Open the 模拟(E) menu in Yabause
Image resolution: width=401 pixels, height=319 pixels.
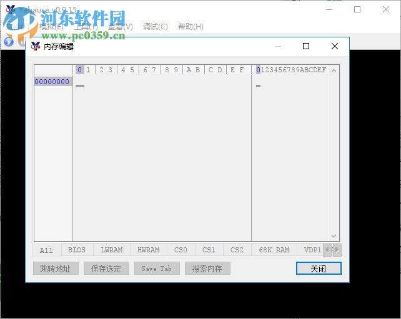(x=52, y=27)
